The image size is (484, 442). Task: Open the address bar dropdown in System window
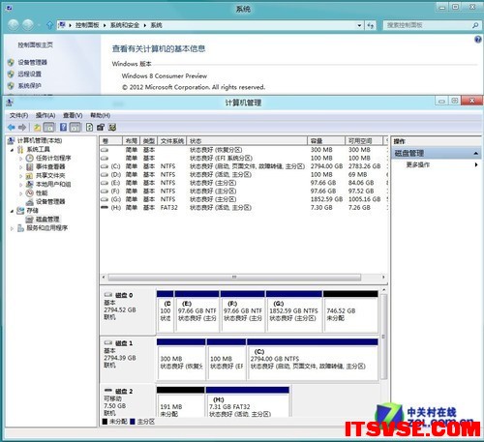[359, 25]
